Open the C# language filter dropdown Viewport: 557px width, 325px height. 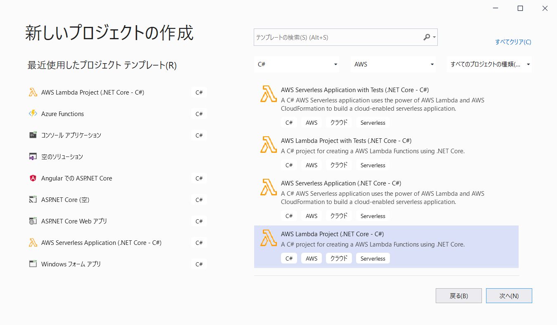click(297, 64)
